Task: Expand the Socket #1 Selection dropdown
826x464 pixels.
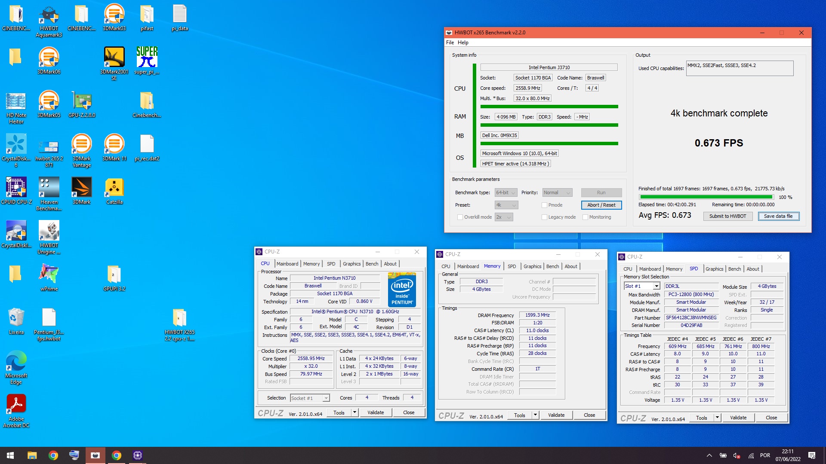Action: click(310, 398)
